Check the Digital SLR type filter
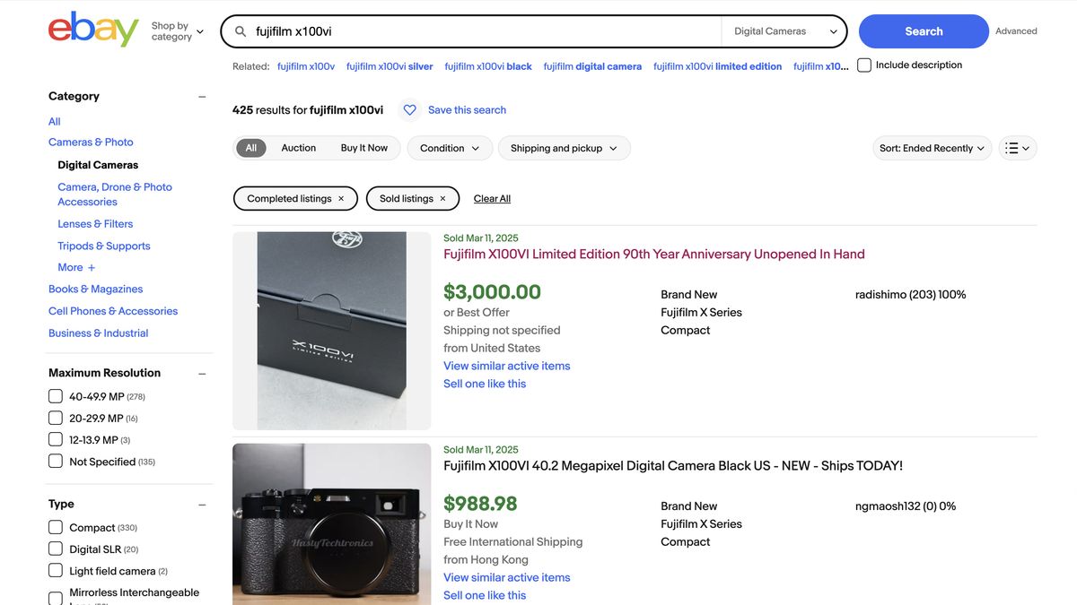 [x=56, y=549]
